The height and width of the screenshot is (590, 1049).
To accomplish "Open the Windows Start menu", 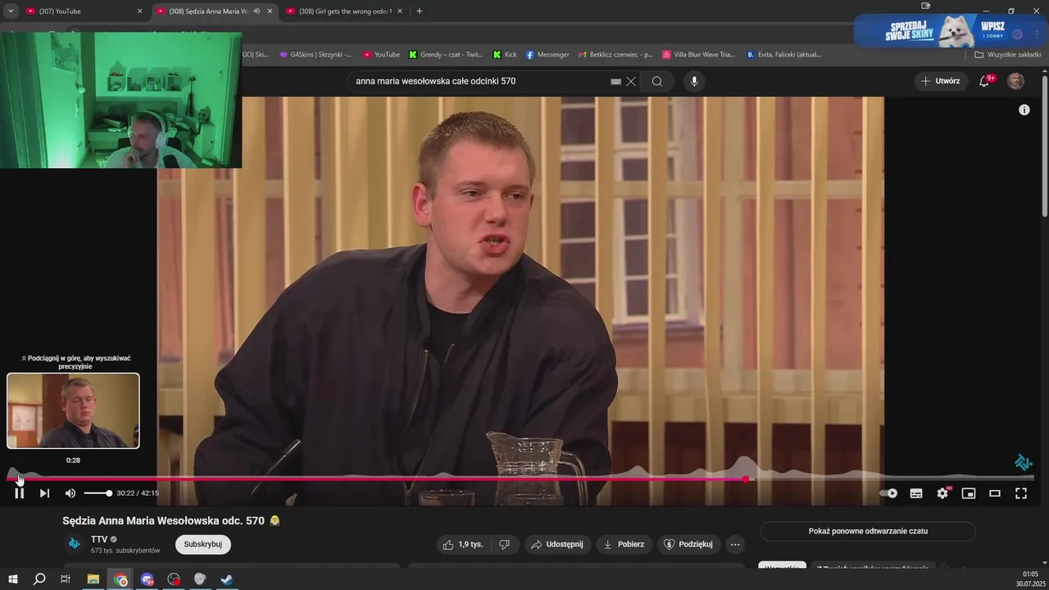I will pyautogui.click(x=12, y=579).
